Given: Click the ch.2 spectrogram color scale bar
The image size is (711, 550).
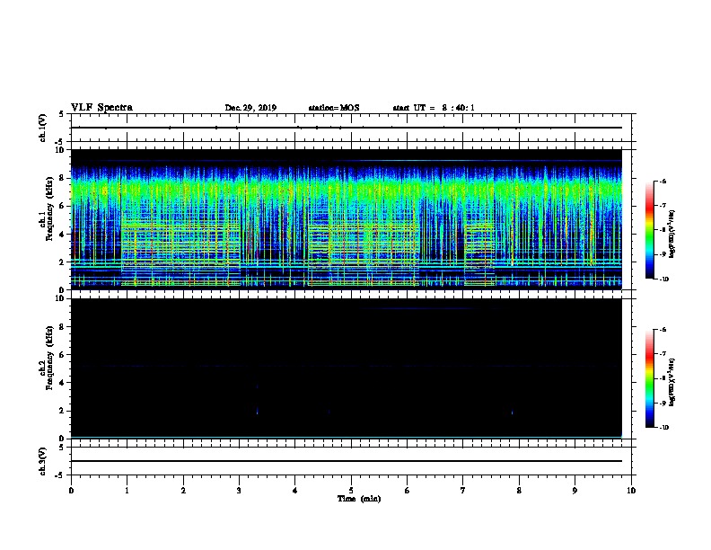Looking at the screenshot, I should 649,378.
